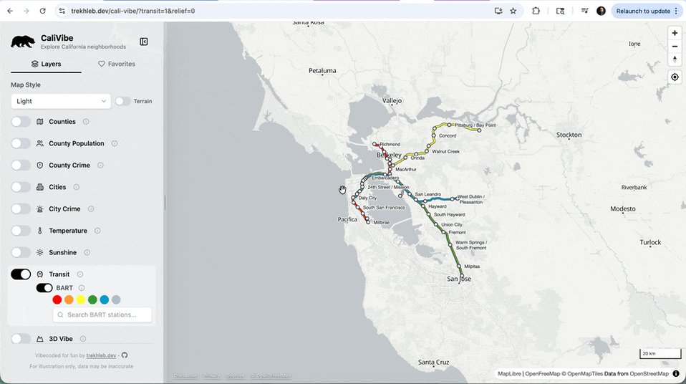Bookmark this page with star icon
Image resolution: width=686 pixels, height=384 pixels.
[x=513, y=11]
